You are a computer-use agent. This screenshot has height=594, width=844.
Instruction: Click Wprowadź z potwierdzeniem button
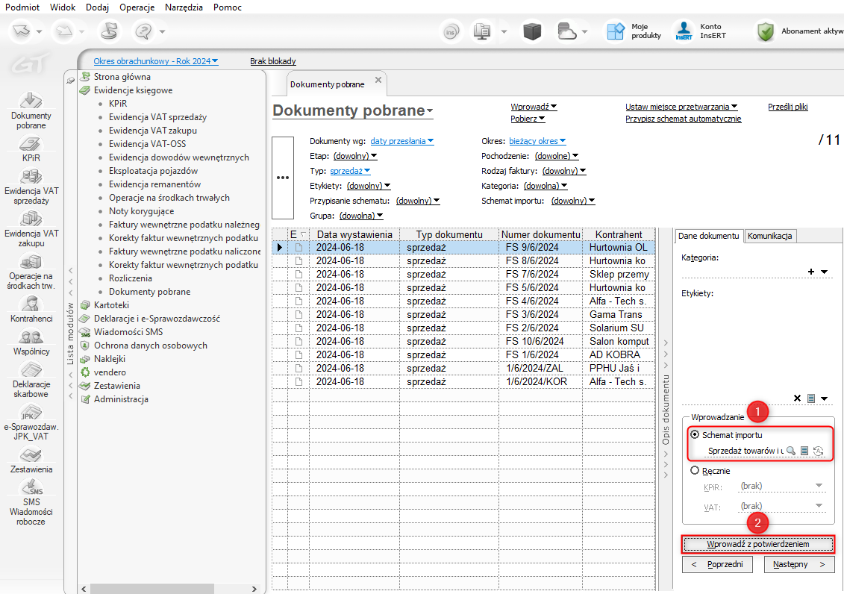coord(758,544)
